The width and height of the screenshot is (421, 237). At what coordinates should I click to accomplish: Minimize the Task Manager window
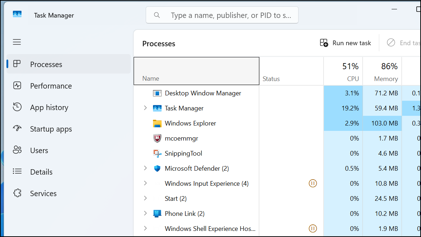(x=394, y=9)
